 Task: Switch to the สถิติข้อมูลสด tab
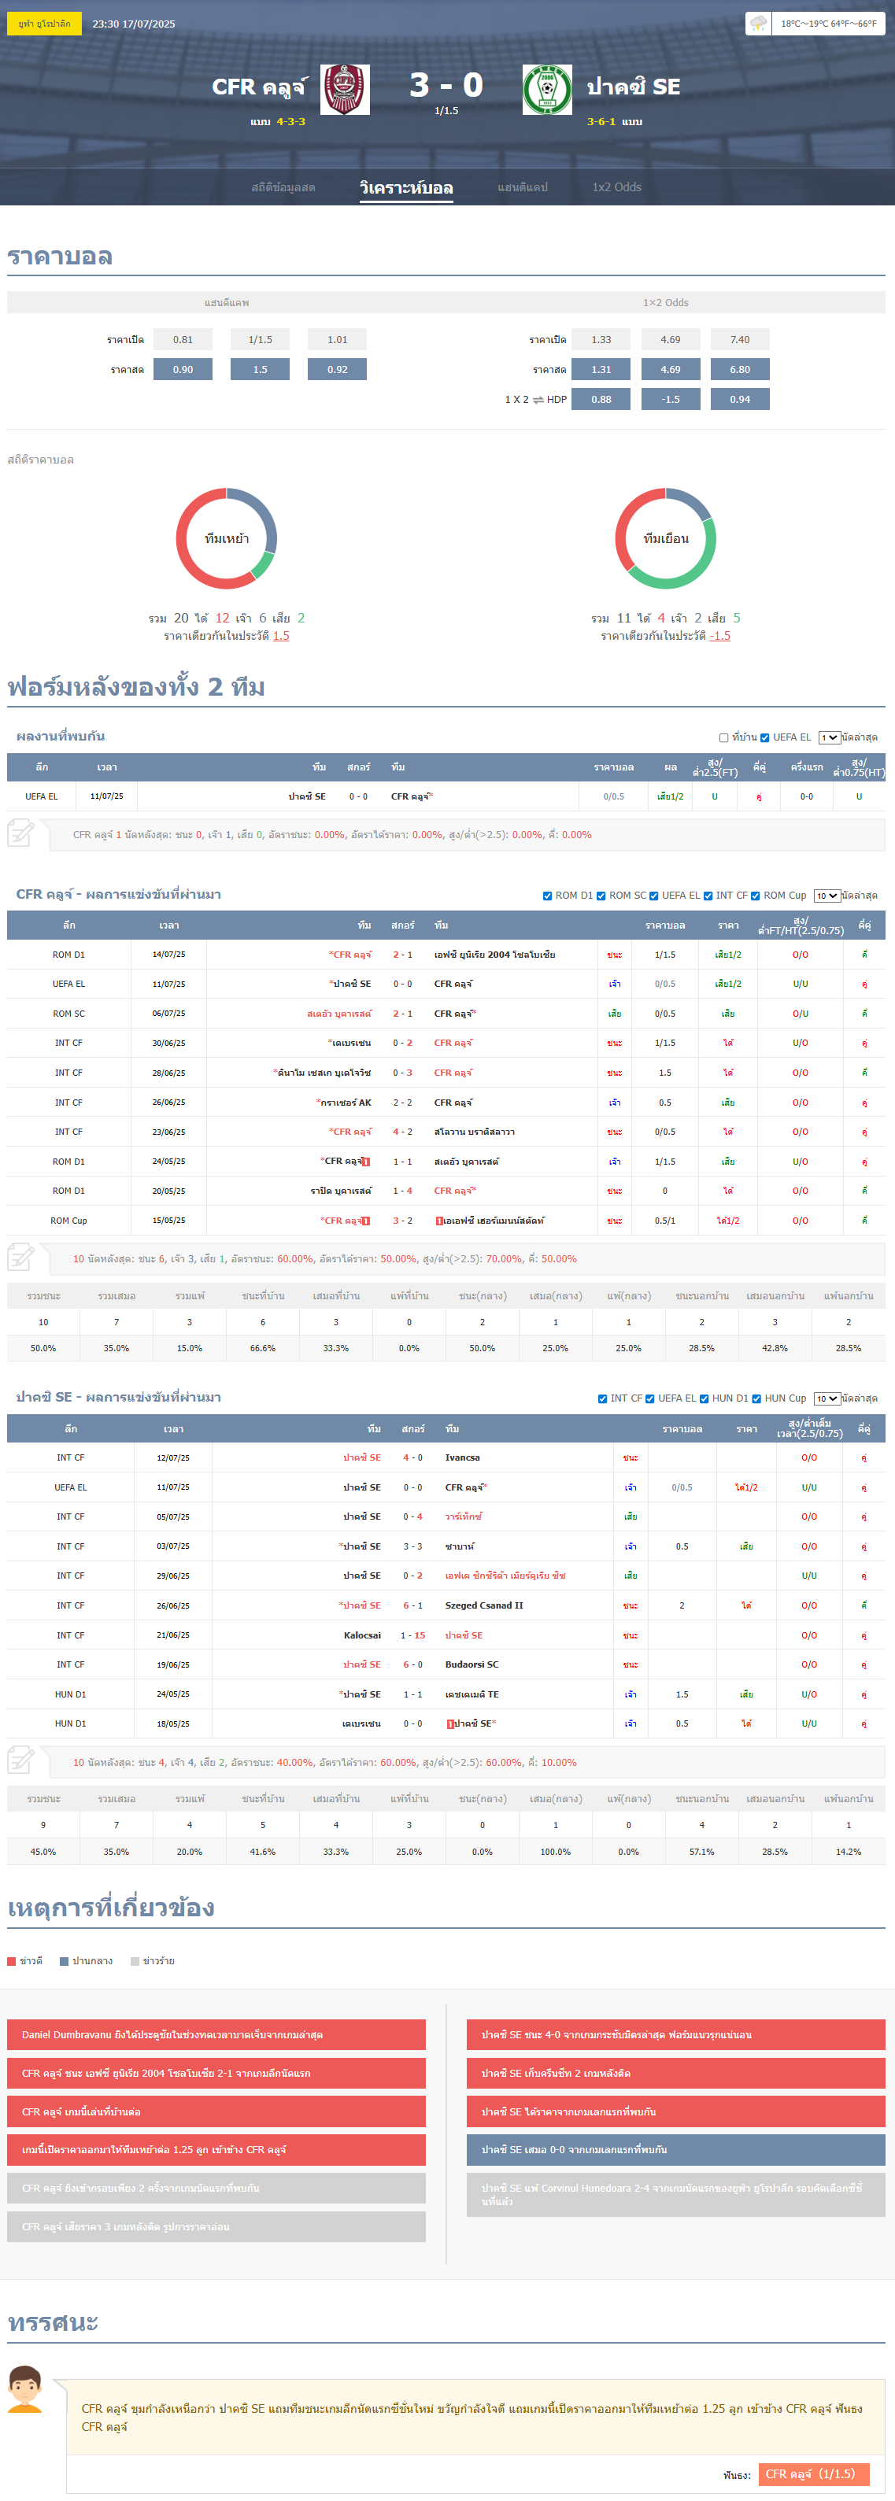283,187
